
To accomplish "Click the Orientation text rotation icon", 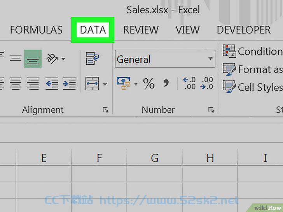I will (52, 58).
